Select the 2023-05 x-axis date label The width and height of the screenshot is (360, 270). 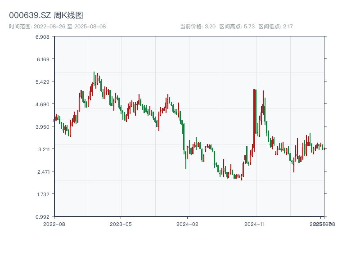[x=121, y=224]
